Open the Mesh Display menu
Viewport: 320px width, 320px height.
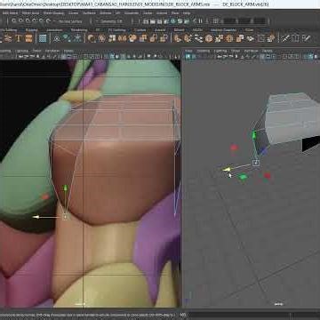tap(53, 13)
